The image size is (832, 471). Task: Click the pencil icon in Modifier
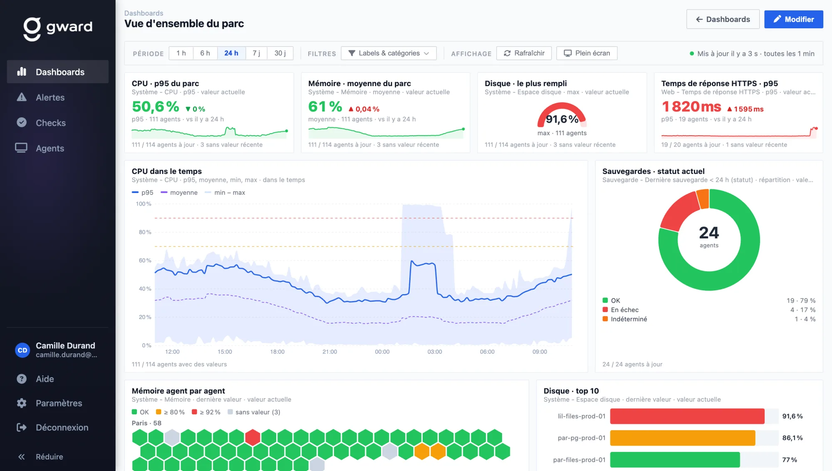777,19
